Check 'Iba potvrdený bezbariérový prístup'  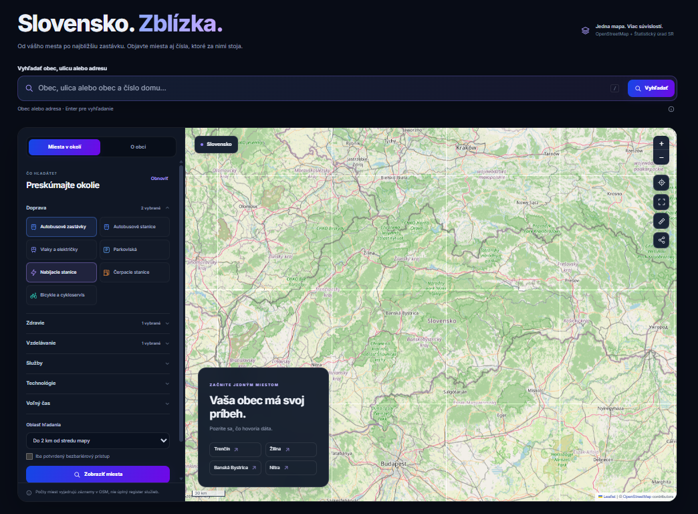(x=29, y=456)
